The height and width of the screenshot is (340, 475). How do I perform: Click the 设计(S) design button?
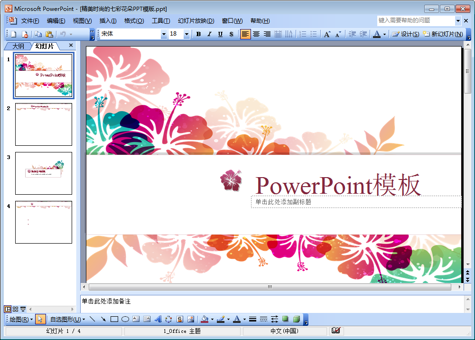point(406,34)
